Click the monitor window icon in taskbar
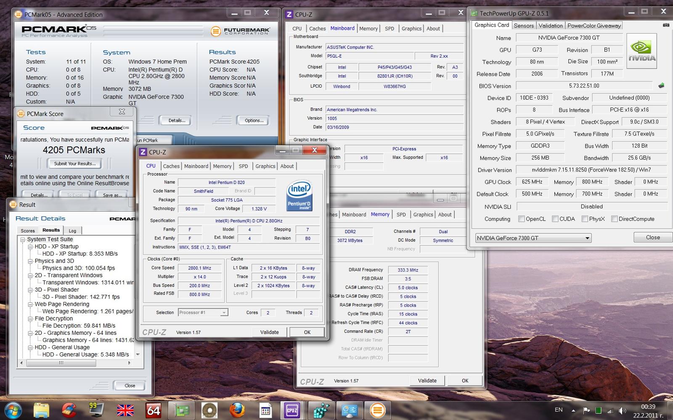Screen dimensions: 673x420 coord(350,410)
